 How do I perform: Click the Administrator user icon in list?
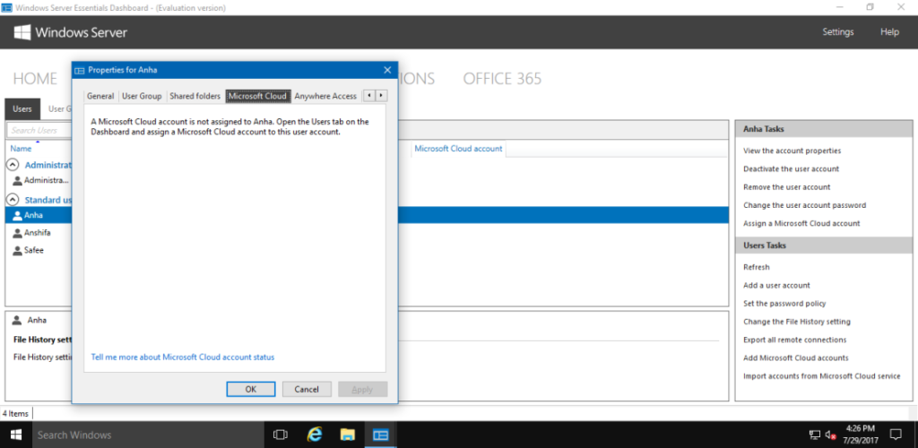(18, 180)
